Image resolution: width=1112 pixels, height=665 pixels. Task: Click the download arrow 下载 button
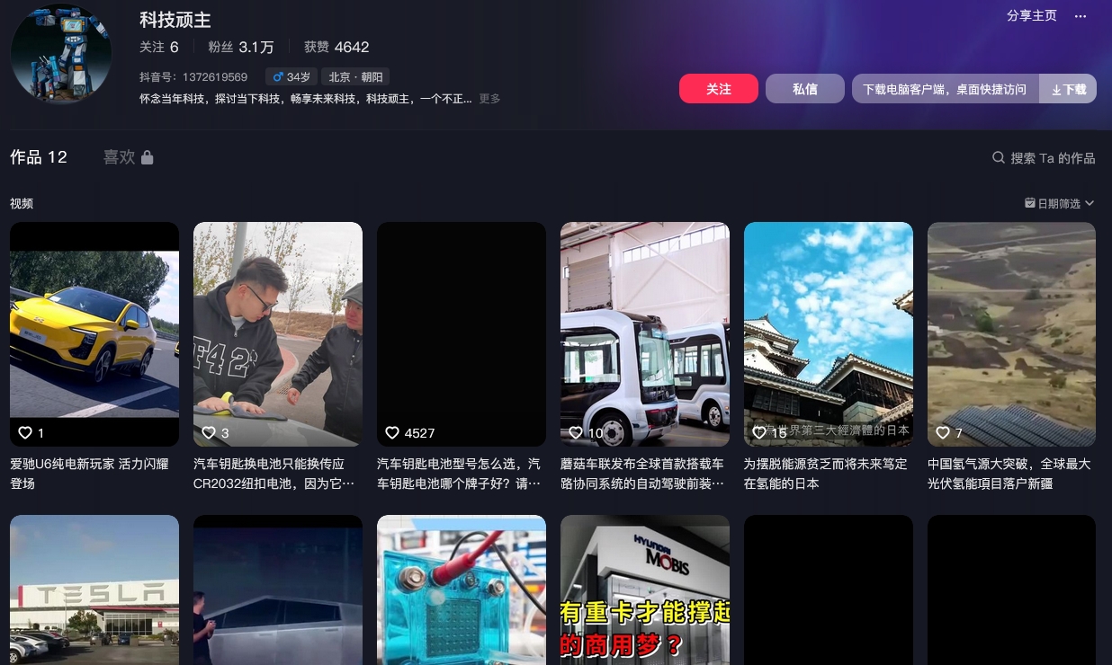pos(1068,89)
